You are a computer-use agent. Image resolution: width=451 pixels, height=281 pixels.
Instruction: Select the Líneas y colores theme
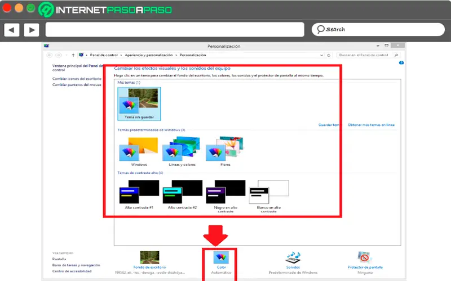coord(182,152)
